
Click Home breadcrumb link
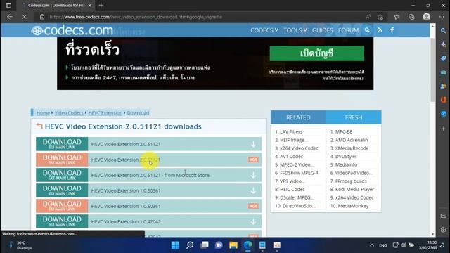(x=43, y=112)
